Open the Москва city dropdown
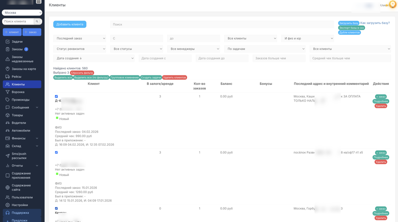Image resolution: width=398 pixels, height=222 pixels. (x=22, y=13)
